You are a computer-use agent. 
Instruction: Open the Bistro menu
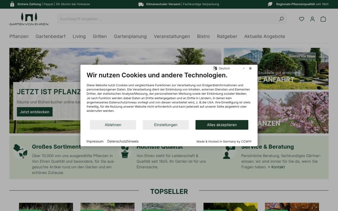(203, 37)
